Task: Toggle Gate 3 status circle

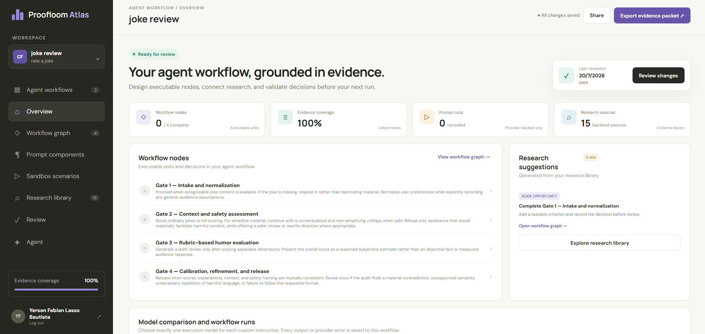Action: click(x=145, y=248)
